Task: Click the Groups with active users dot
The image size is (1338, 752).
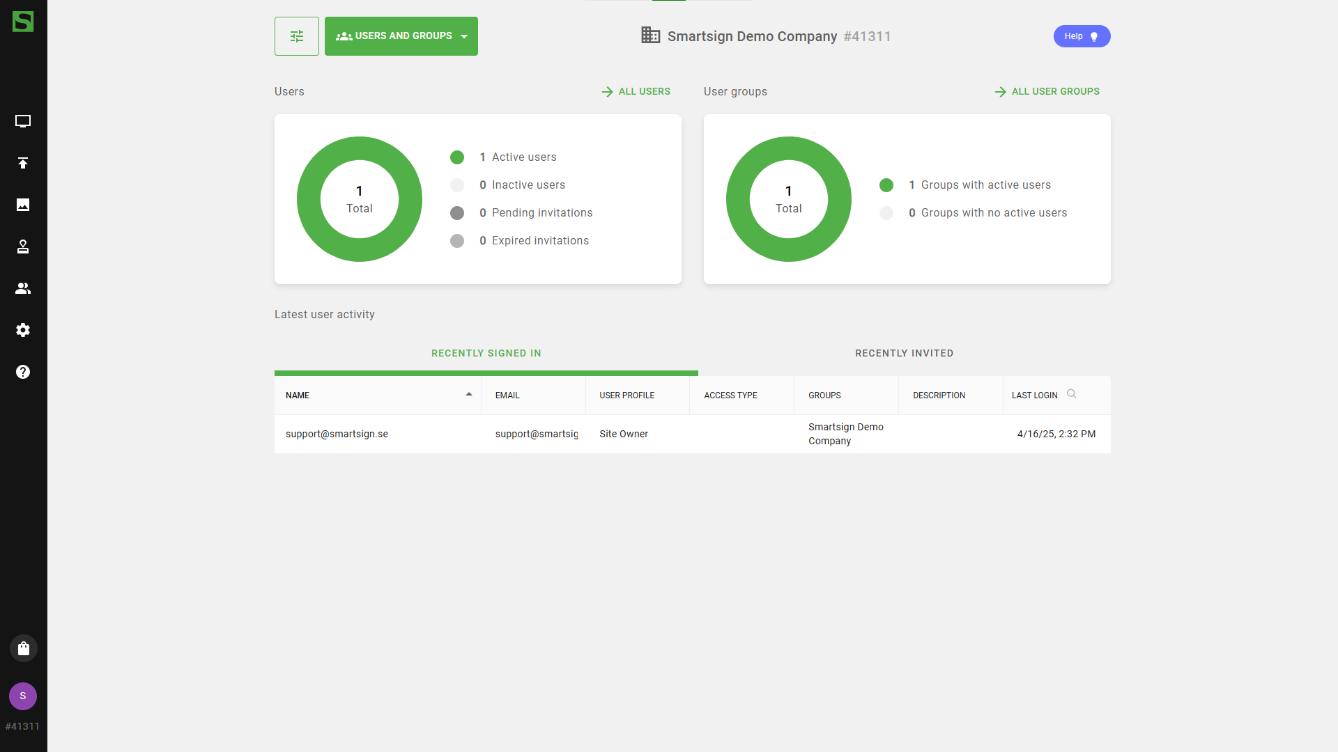Action: click(x=886, y=185)
